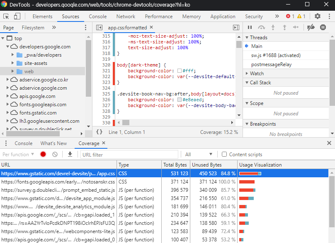Click the URL filter input field
Image resolution: width=335 pixels, height=243 pixels.
129,155
